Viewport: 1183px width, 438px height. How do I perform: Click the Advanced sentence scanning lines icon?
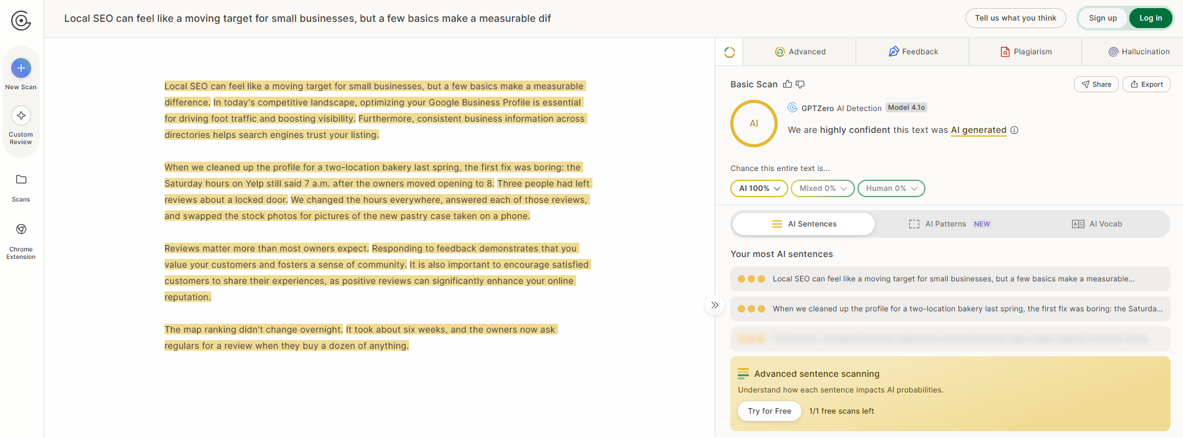click(743, 374)
